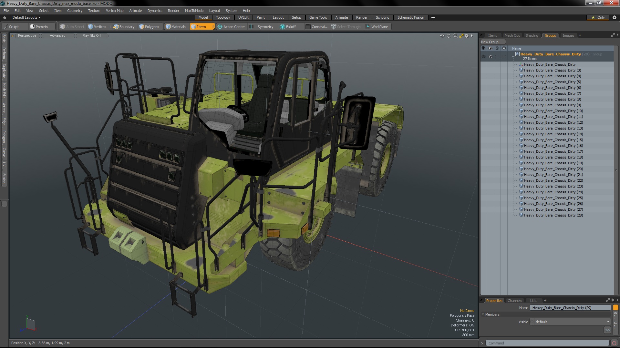Screen dimensions: 620x348
Task: Toggle visibility eye of Heavy_Duty_Bare_Chassis_Dirty group
Action: click(x=483, y=56)
